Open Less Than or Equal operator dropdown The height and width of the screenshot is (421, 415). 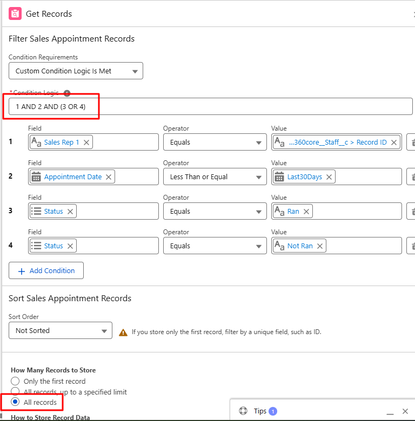[215, 177]
